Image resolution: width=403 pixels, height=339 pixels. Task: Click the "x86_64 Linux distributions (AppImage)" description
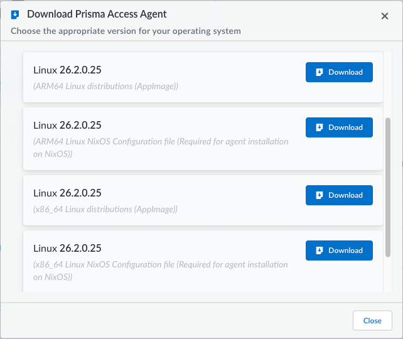(105, 209)
